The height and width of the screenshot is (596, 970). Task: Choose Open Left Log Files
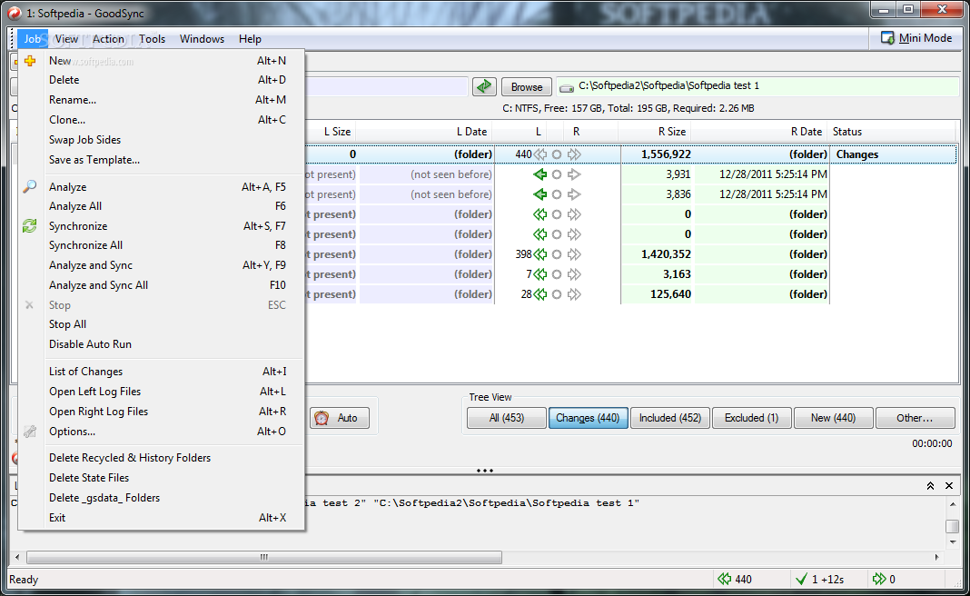[162, 392]
